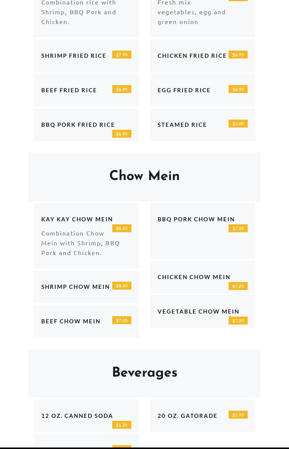Click the Beef Chow Mein item title

[71, 321]
